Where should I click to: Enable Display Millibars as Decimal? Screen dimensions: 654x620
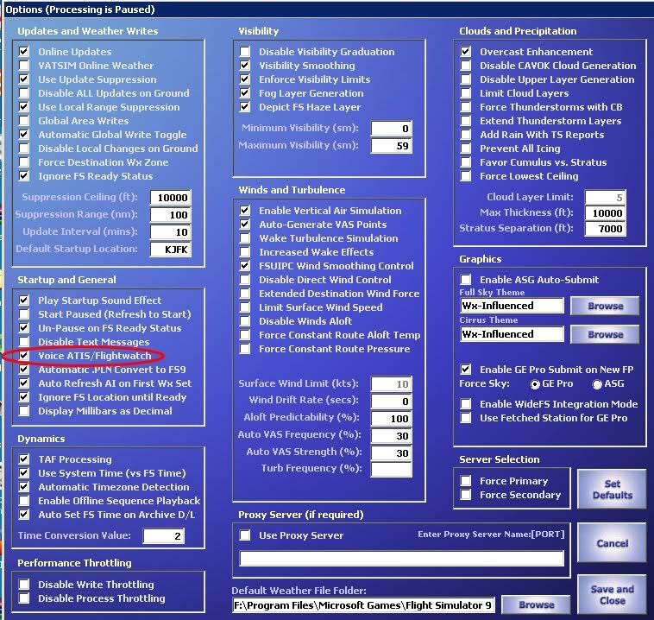[x=24, y=411]
